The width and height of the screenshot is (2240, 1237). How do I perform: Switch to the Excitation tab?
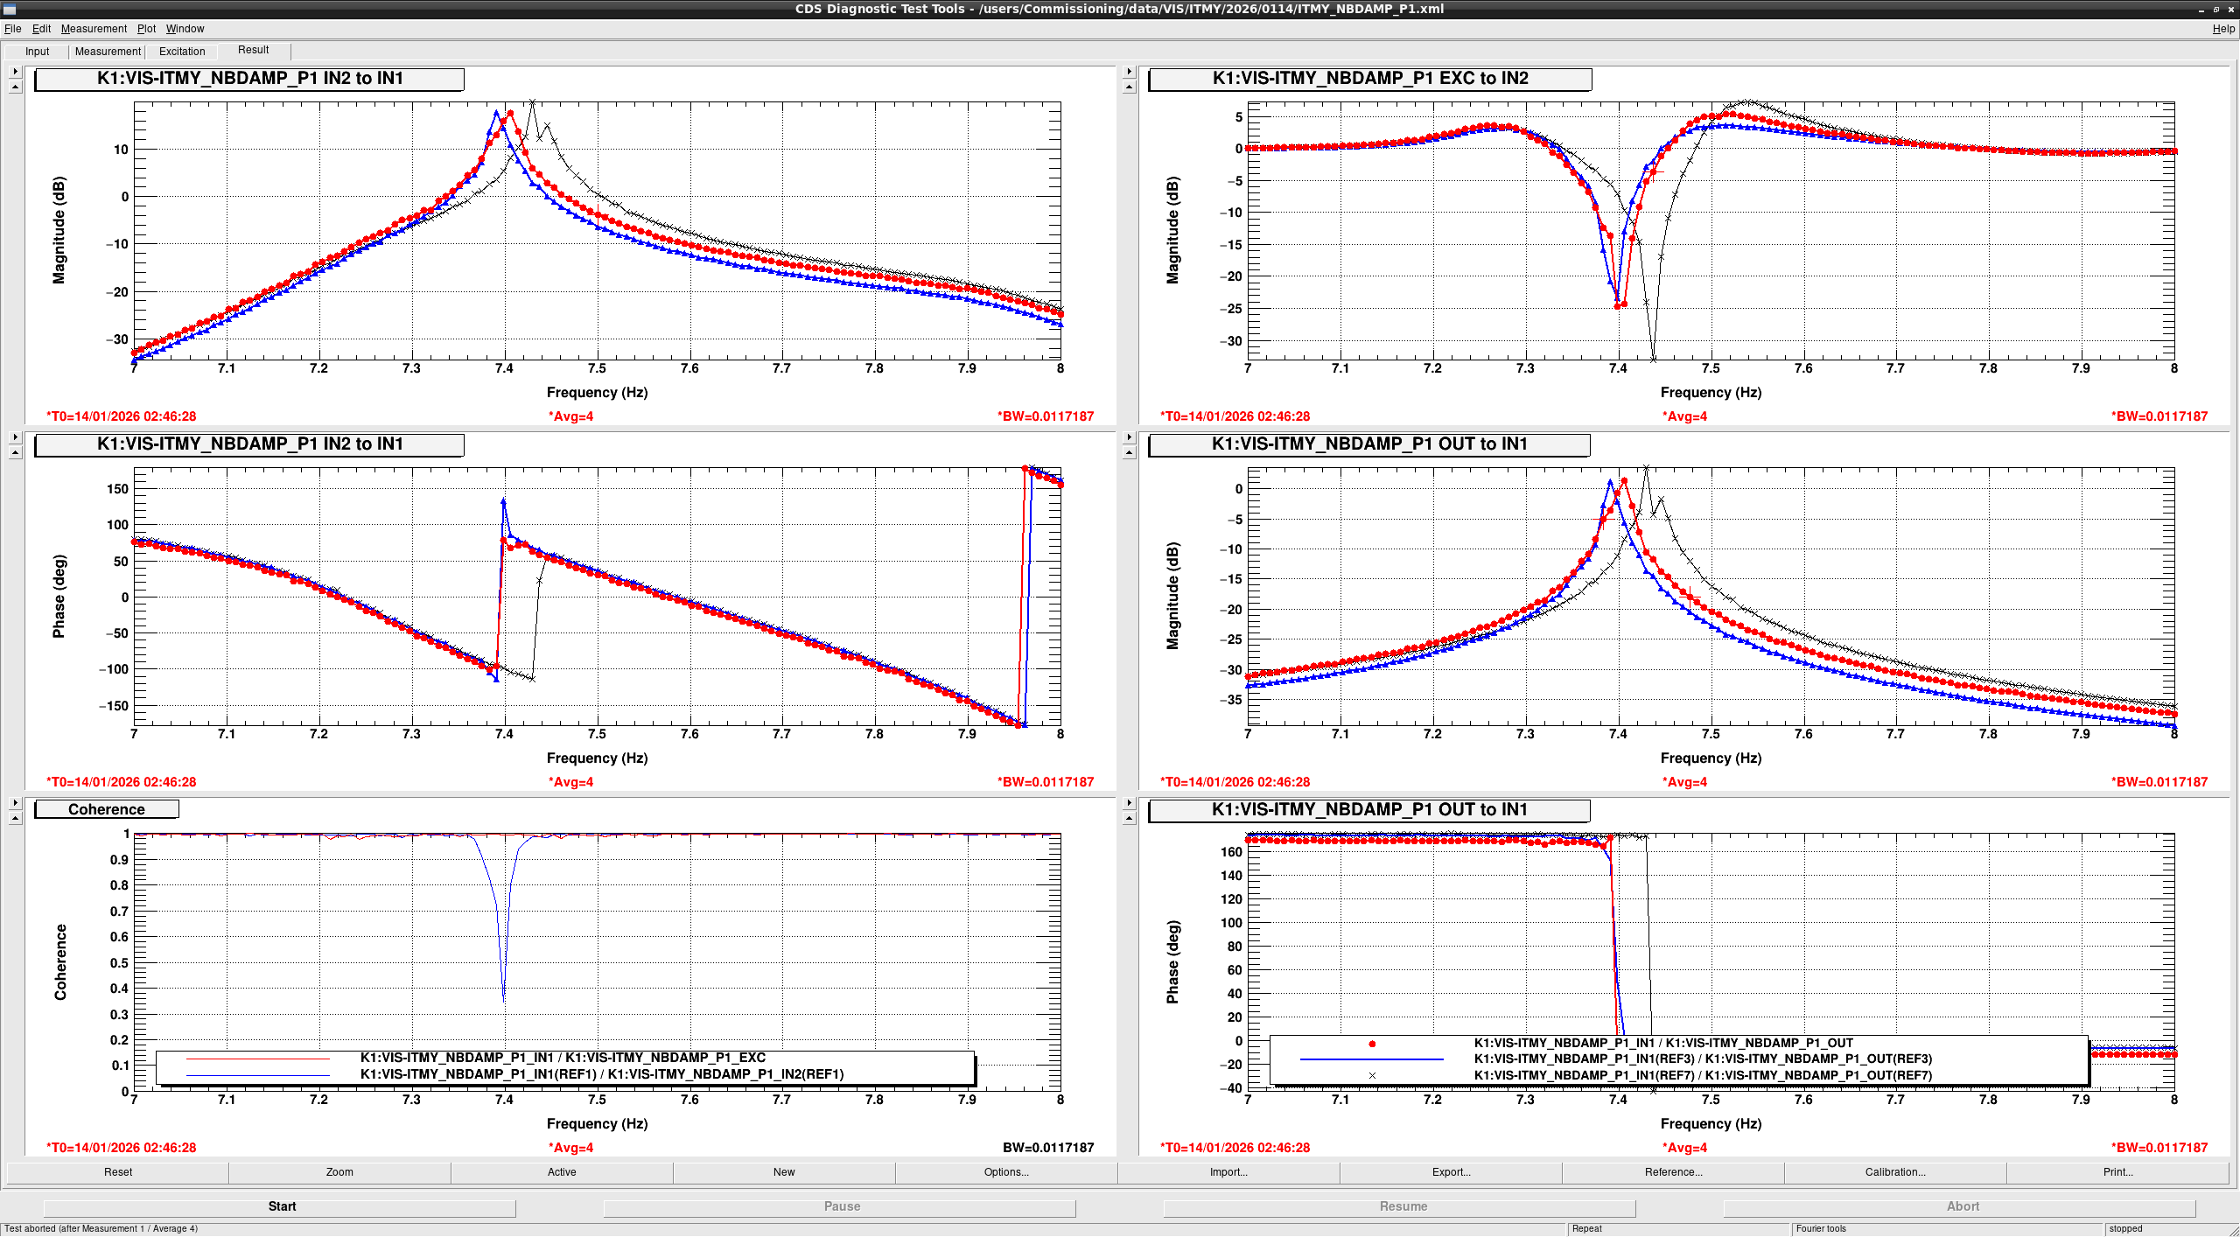(182, 52)
